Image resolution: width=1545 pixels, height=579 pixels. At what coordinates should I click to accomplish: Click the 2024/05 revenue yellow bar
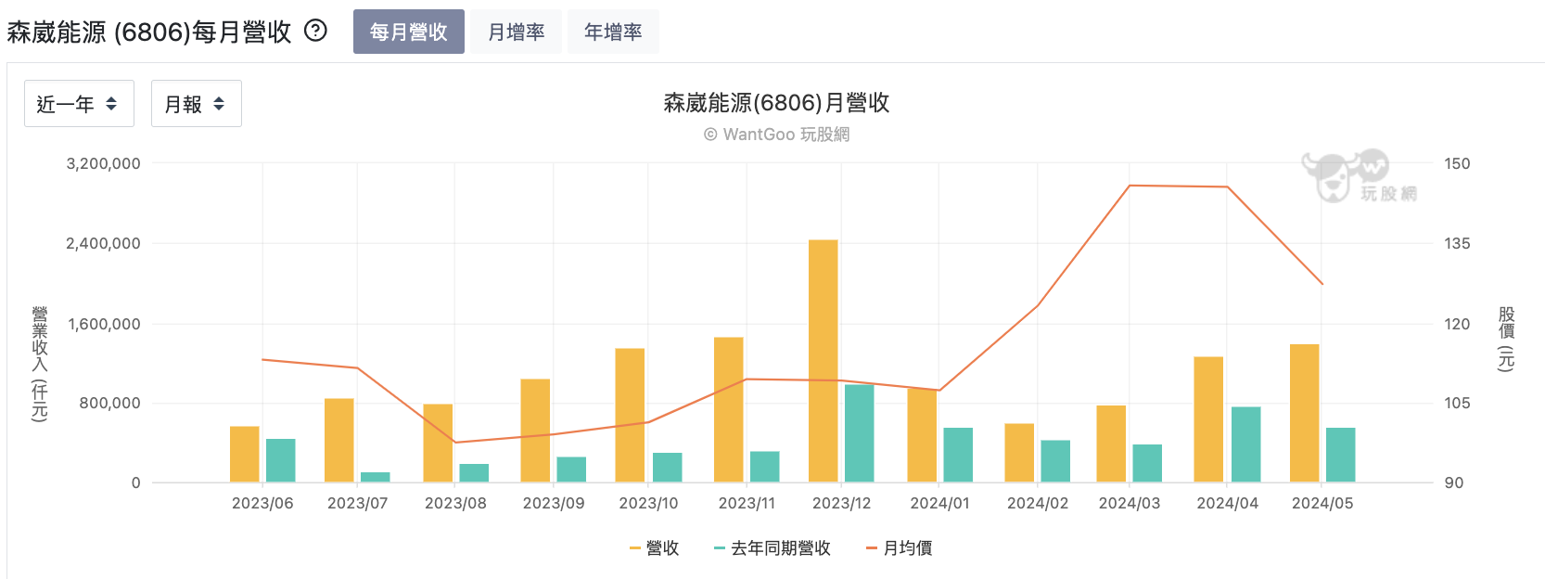pos(1305,413)
